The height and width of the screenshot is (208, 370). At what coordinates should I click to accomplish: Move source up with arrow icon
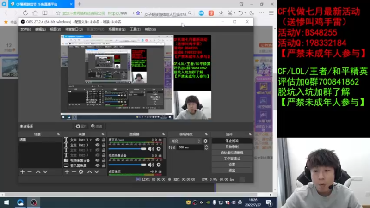pos(89,172)
